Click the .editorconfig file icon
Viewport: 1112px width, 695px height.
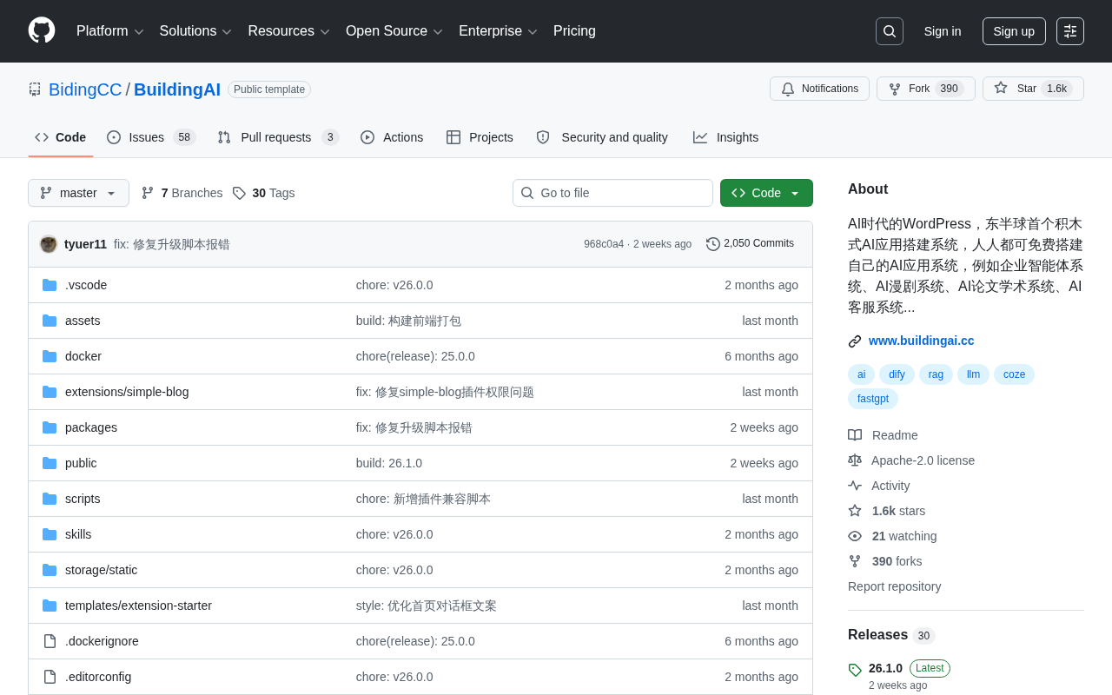point(50,677)
